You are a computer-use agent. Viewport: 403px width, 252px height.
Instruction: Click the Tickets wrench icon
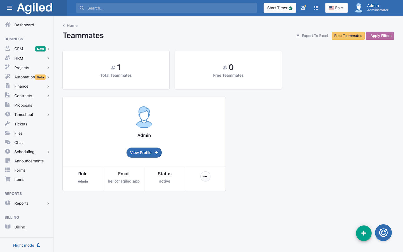point(8,124)
